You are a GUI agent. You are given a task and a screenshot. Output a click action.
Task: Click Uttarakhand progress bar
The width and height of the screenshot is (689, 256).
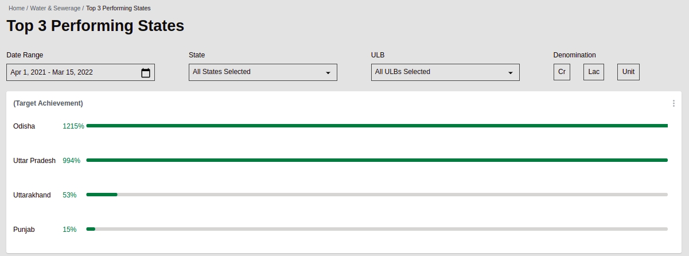pos(377,195)
